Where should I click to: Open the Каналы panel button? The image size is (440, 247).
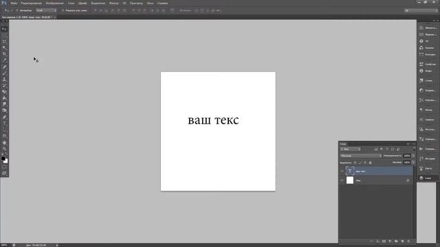pyautogui.click(x=427, y=48)
